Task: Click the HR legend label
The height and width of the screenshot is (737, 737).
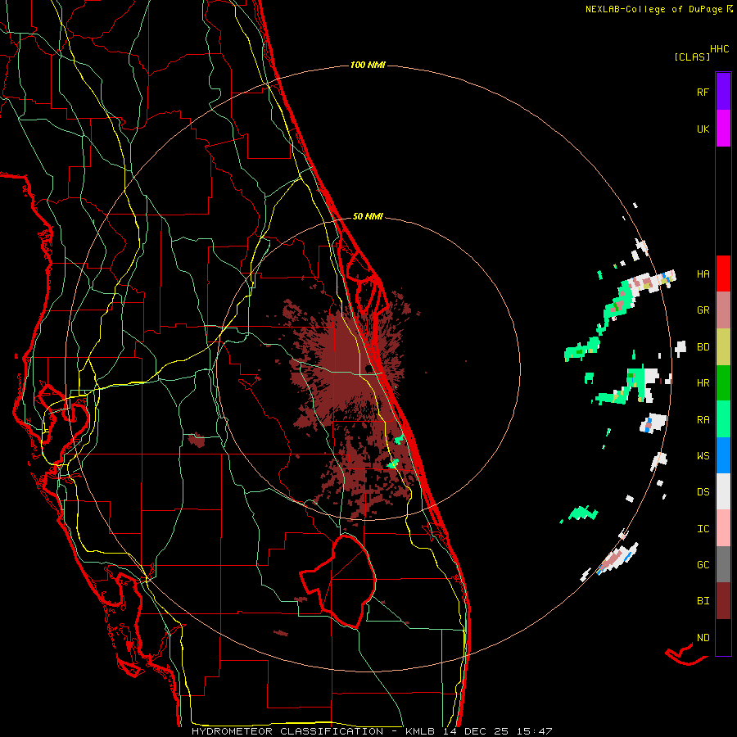Action: pyautogui.click(x=703, y=383)
